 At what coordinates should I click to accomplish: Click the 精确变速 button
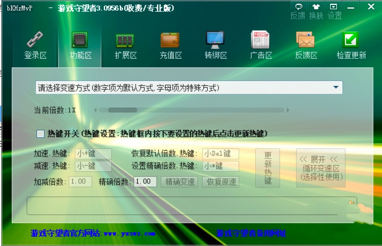pyautogui.click(x=179, y=182)
